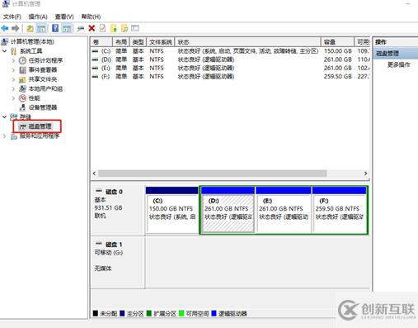418x328 pixels.
Task: Click 磁盘管理 in the 操作 pane
Action: [x=387, y=54]
